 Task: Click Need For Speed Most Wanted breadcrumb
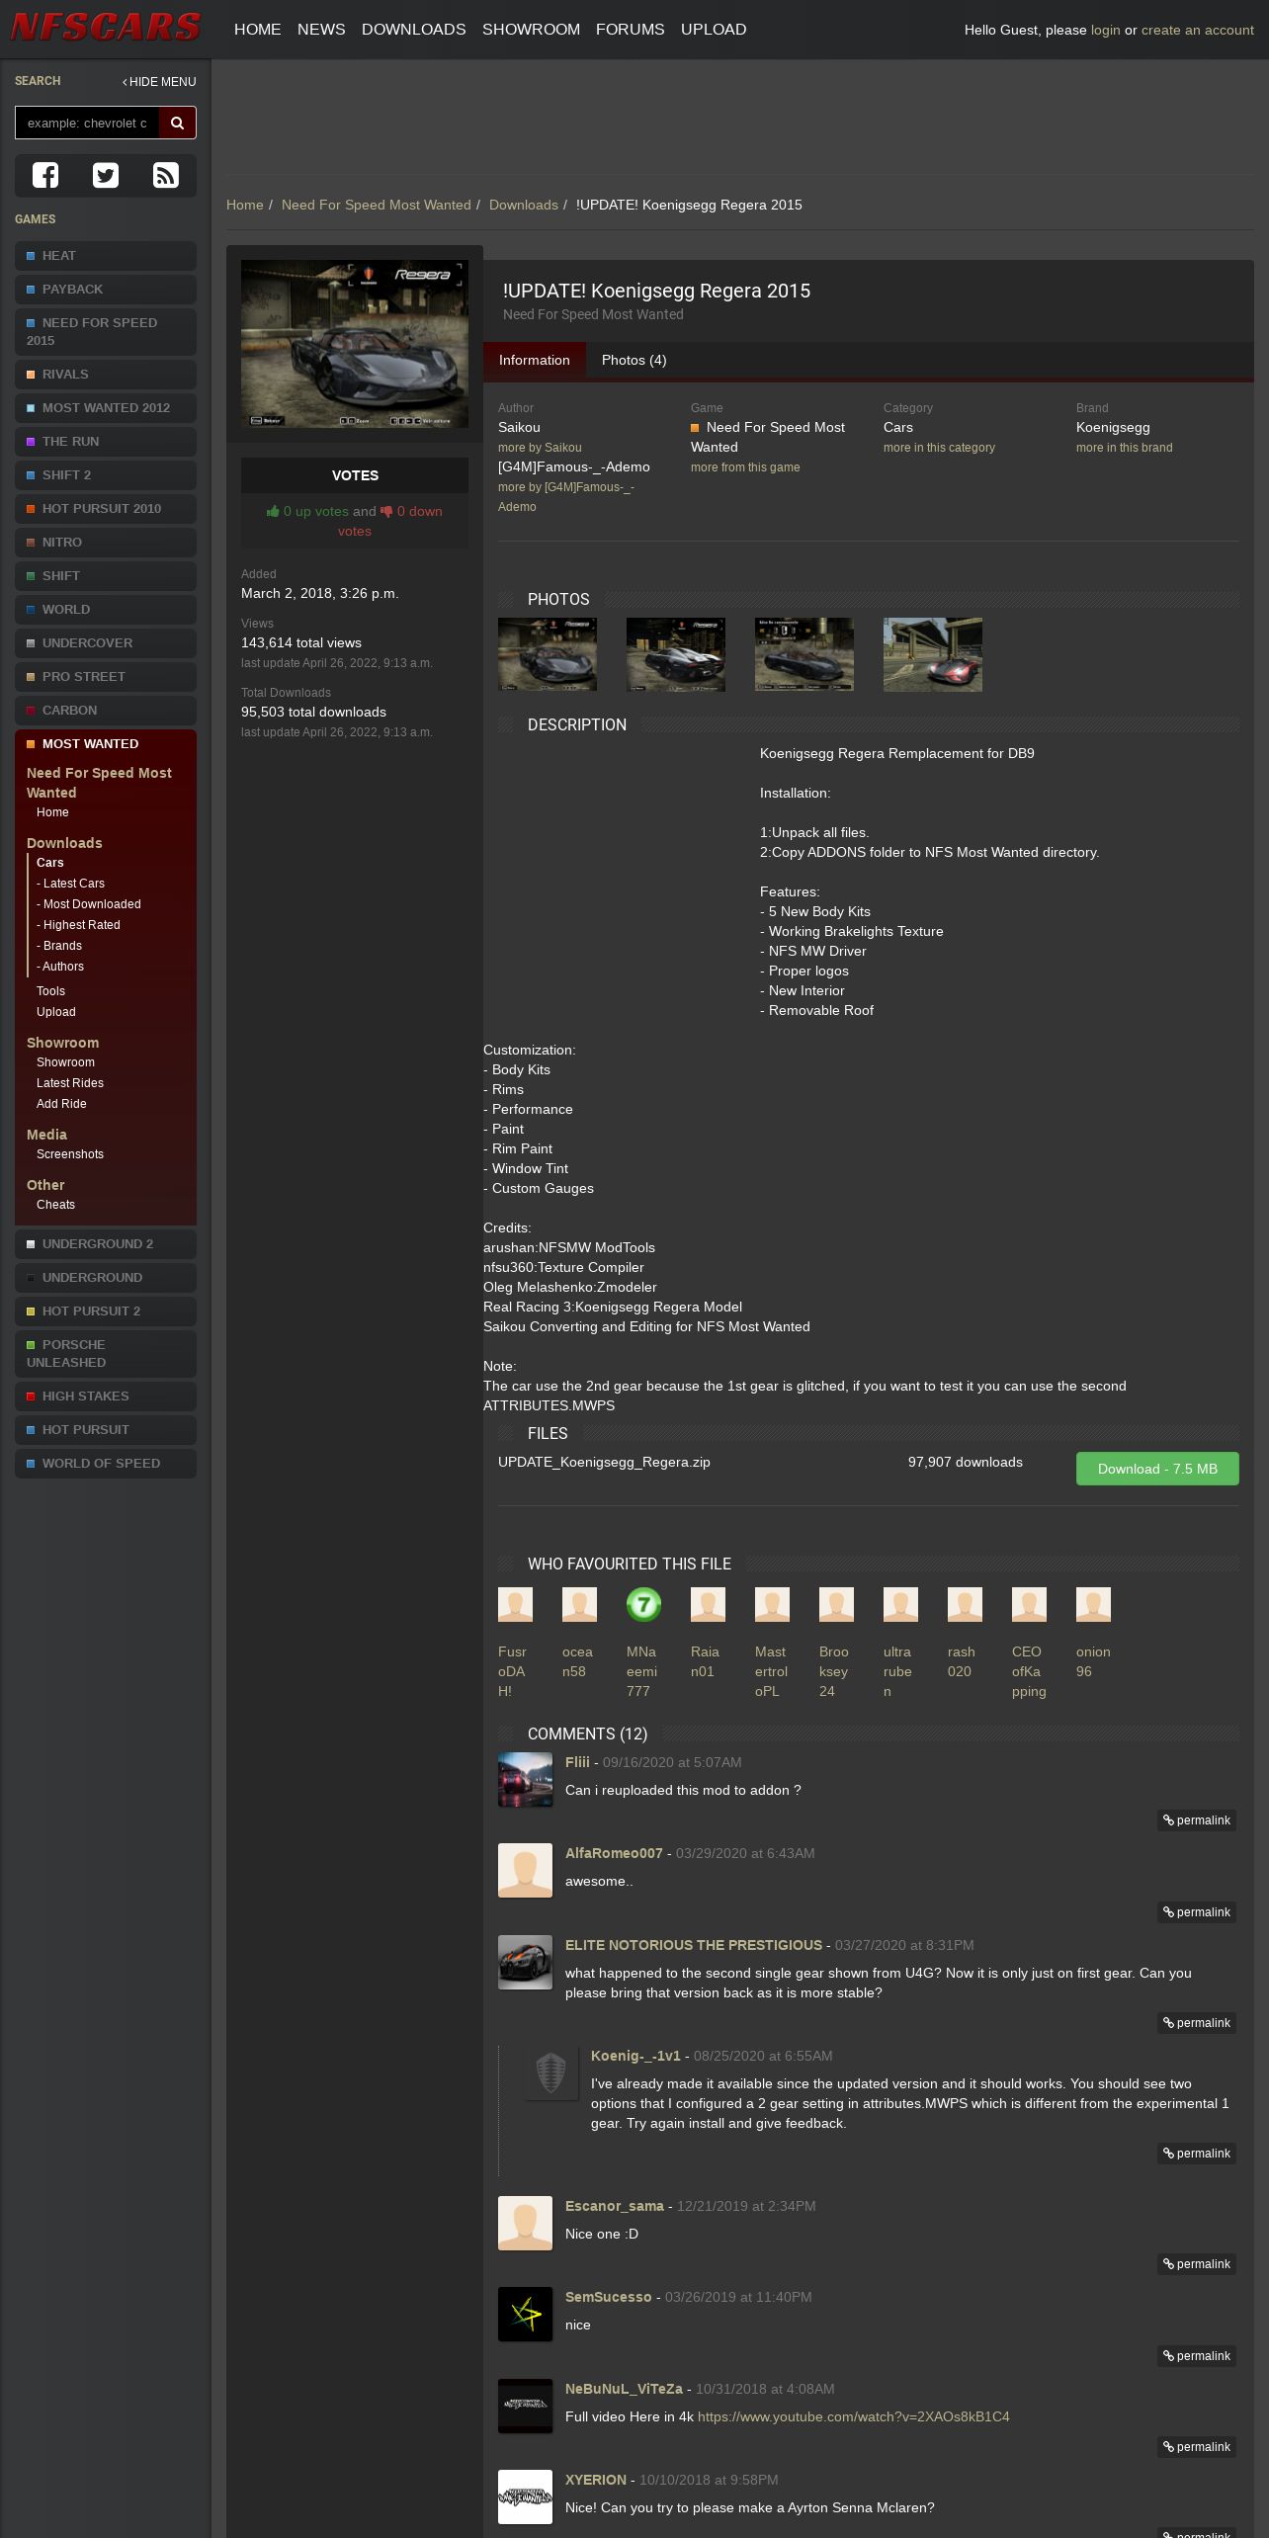pyautogui.click(x=377, y=205)
